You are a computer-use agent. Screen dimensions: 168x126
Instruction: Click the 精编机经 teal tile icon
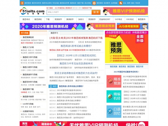[114, 96]
